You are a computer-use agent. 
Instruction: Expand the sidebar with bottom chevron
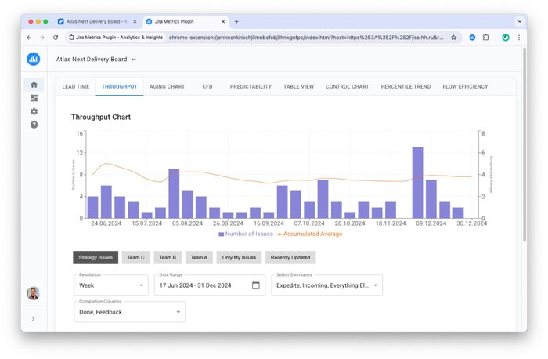[x=33, y=319]
